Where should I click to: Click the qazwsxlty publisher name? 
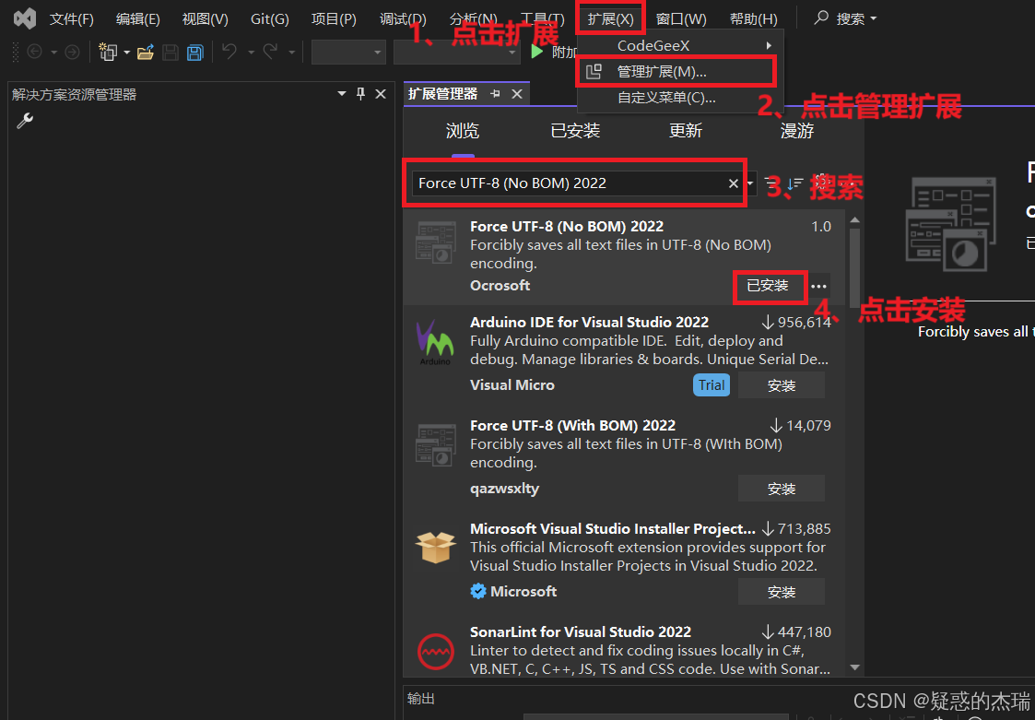pos(505,489)
